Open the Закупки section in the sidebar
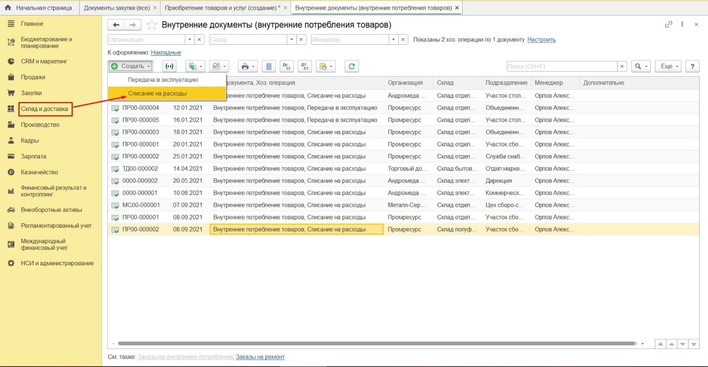Screen dimensions: 708x367 (31, 93)
